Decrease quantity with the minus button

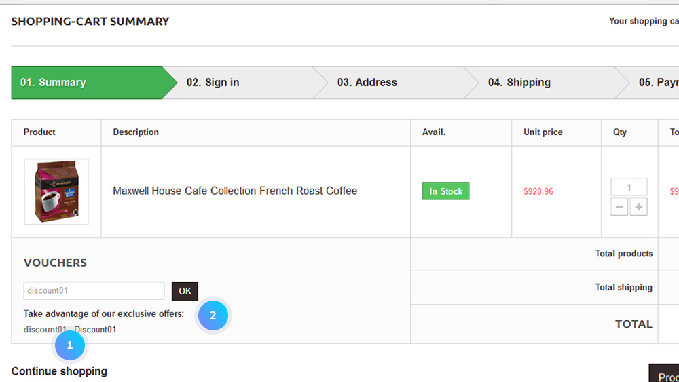(x=619, y=207)
